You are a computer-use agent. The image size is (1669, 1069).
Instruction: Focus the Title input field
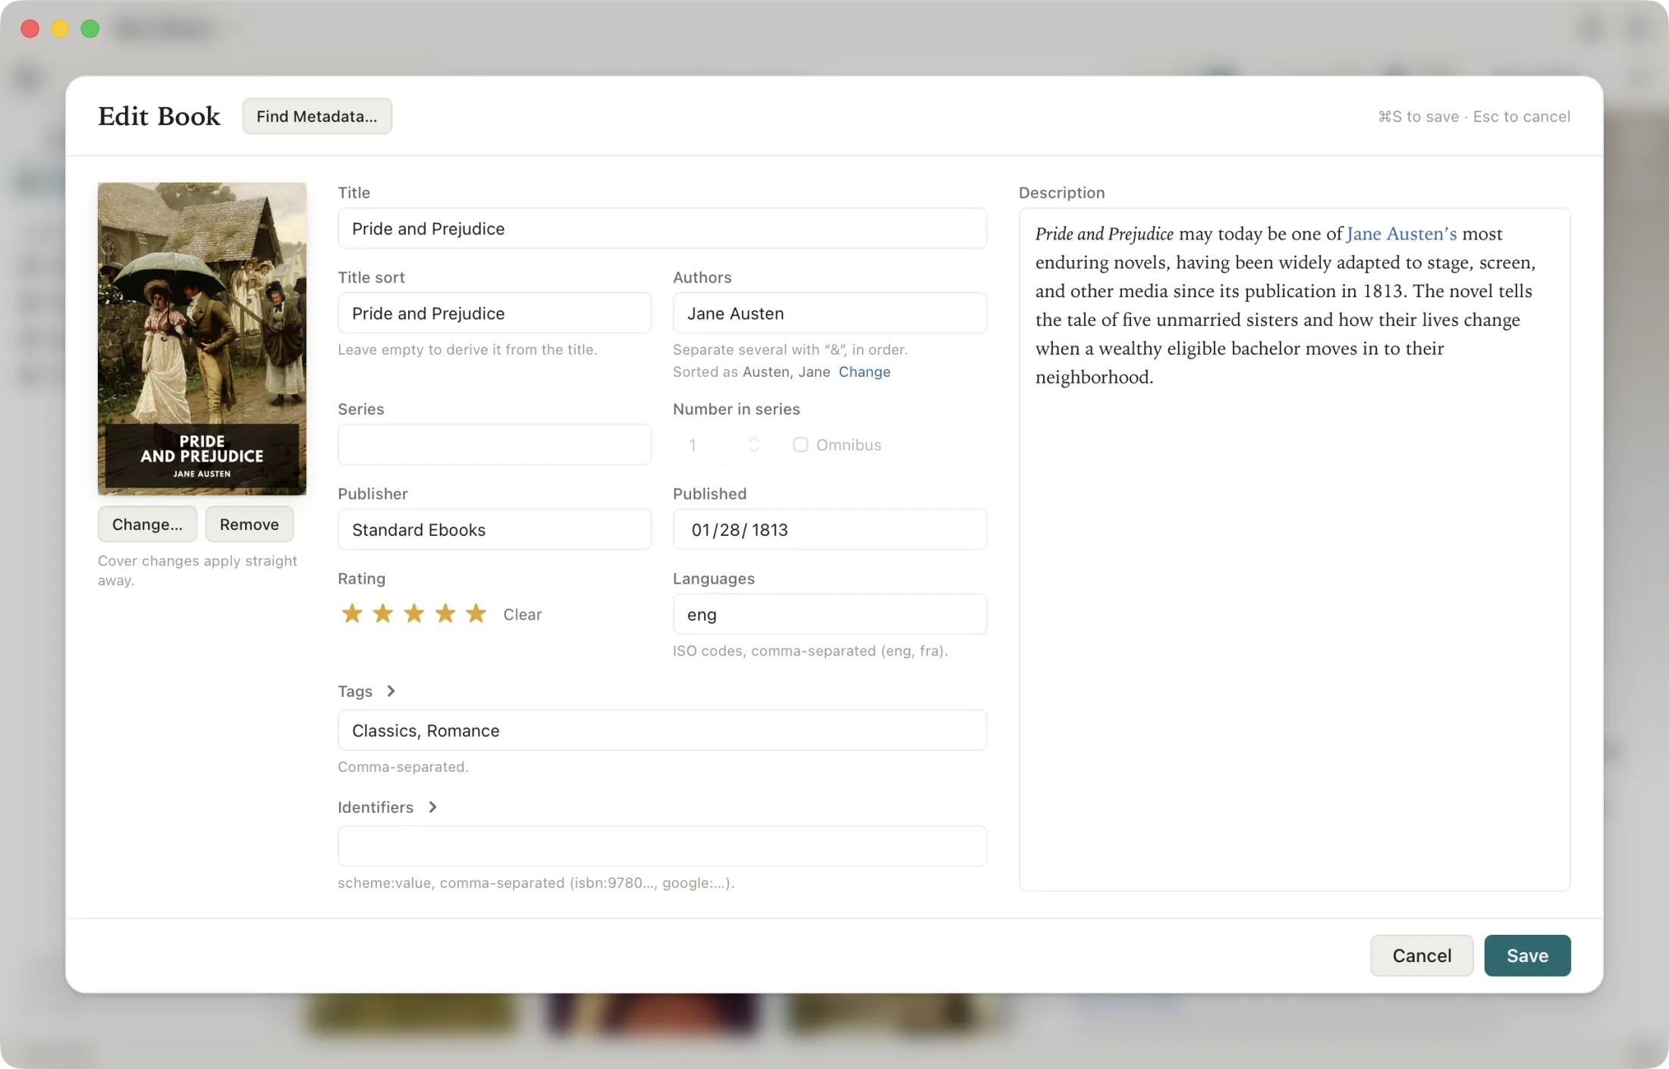[x=662, y=228]
